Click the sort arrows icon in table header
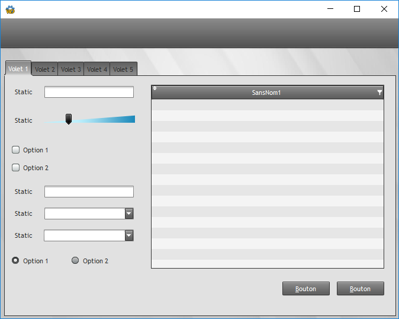 (155, 88)
